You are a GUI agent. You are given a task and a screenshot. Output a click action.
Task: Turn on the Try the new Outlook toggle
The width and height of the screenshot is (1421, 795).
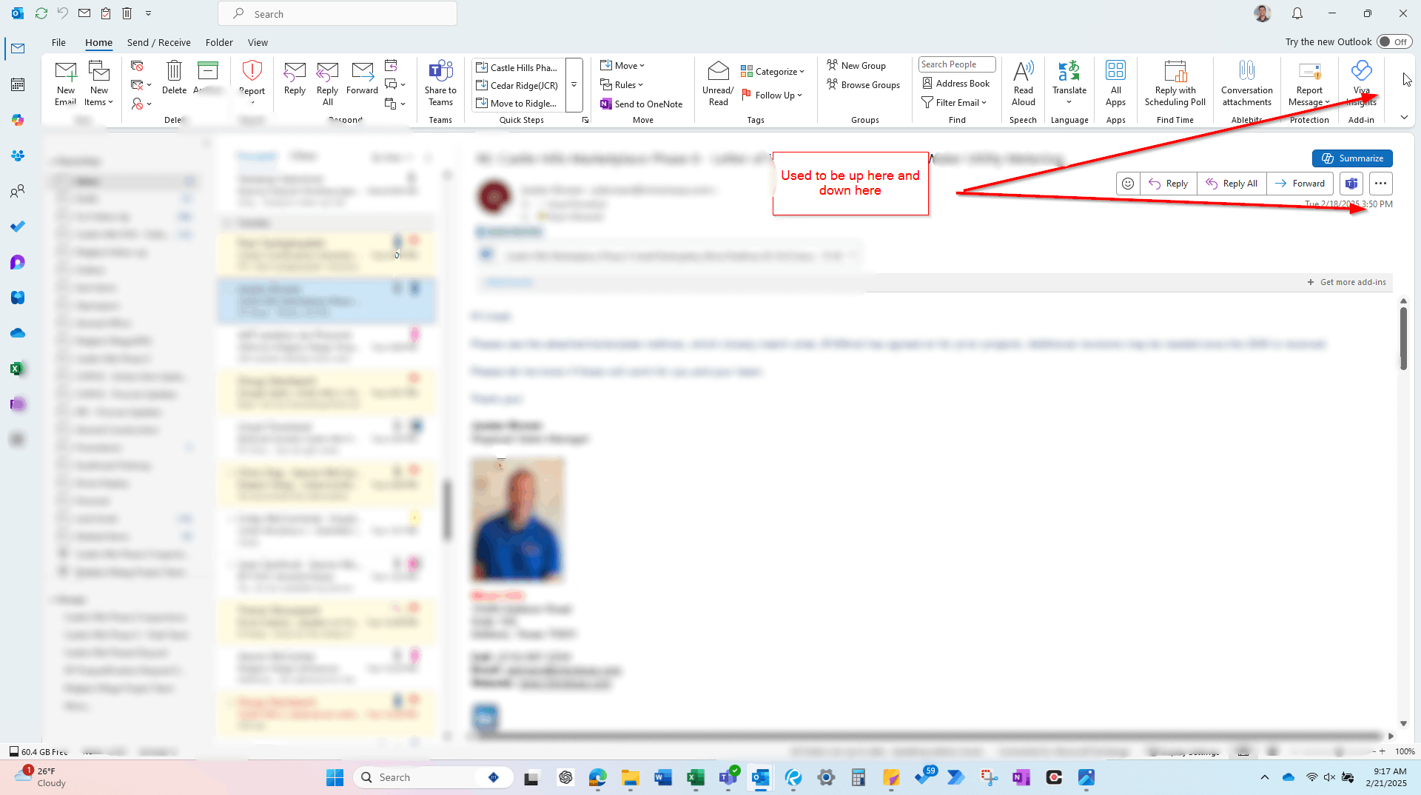pyautogui.click(x=1394, y=41)
